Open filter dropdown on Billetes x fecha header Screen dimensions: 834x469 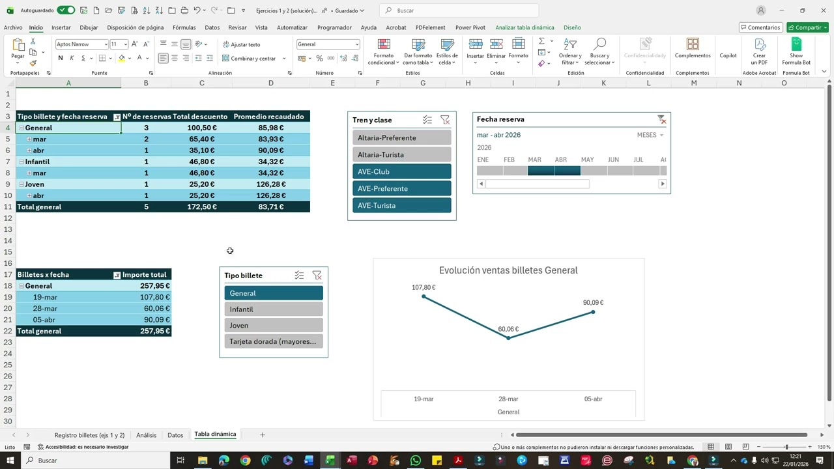pos(117,275)
